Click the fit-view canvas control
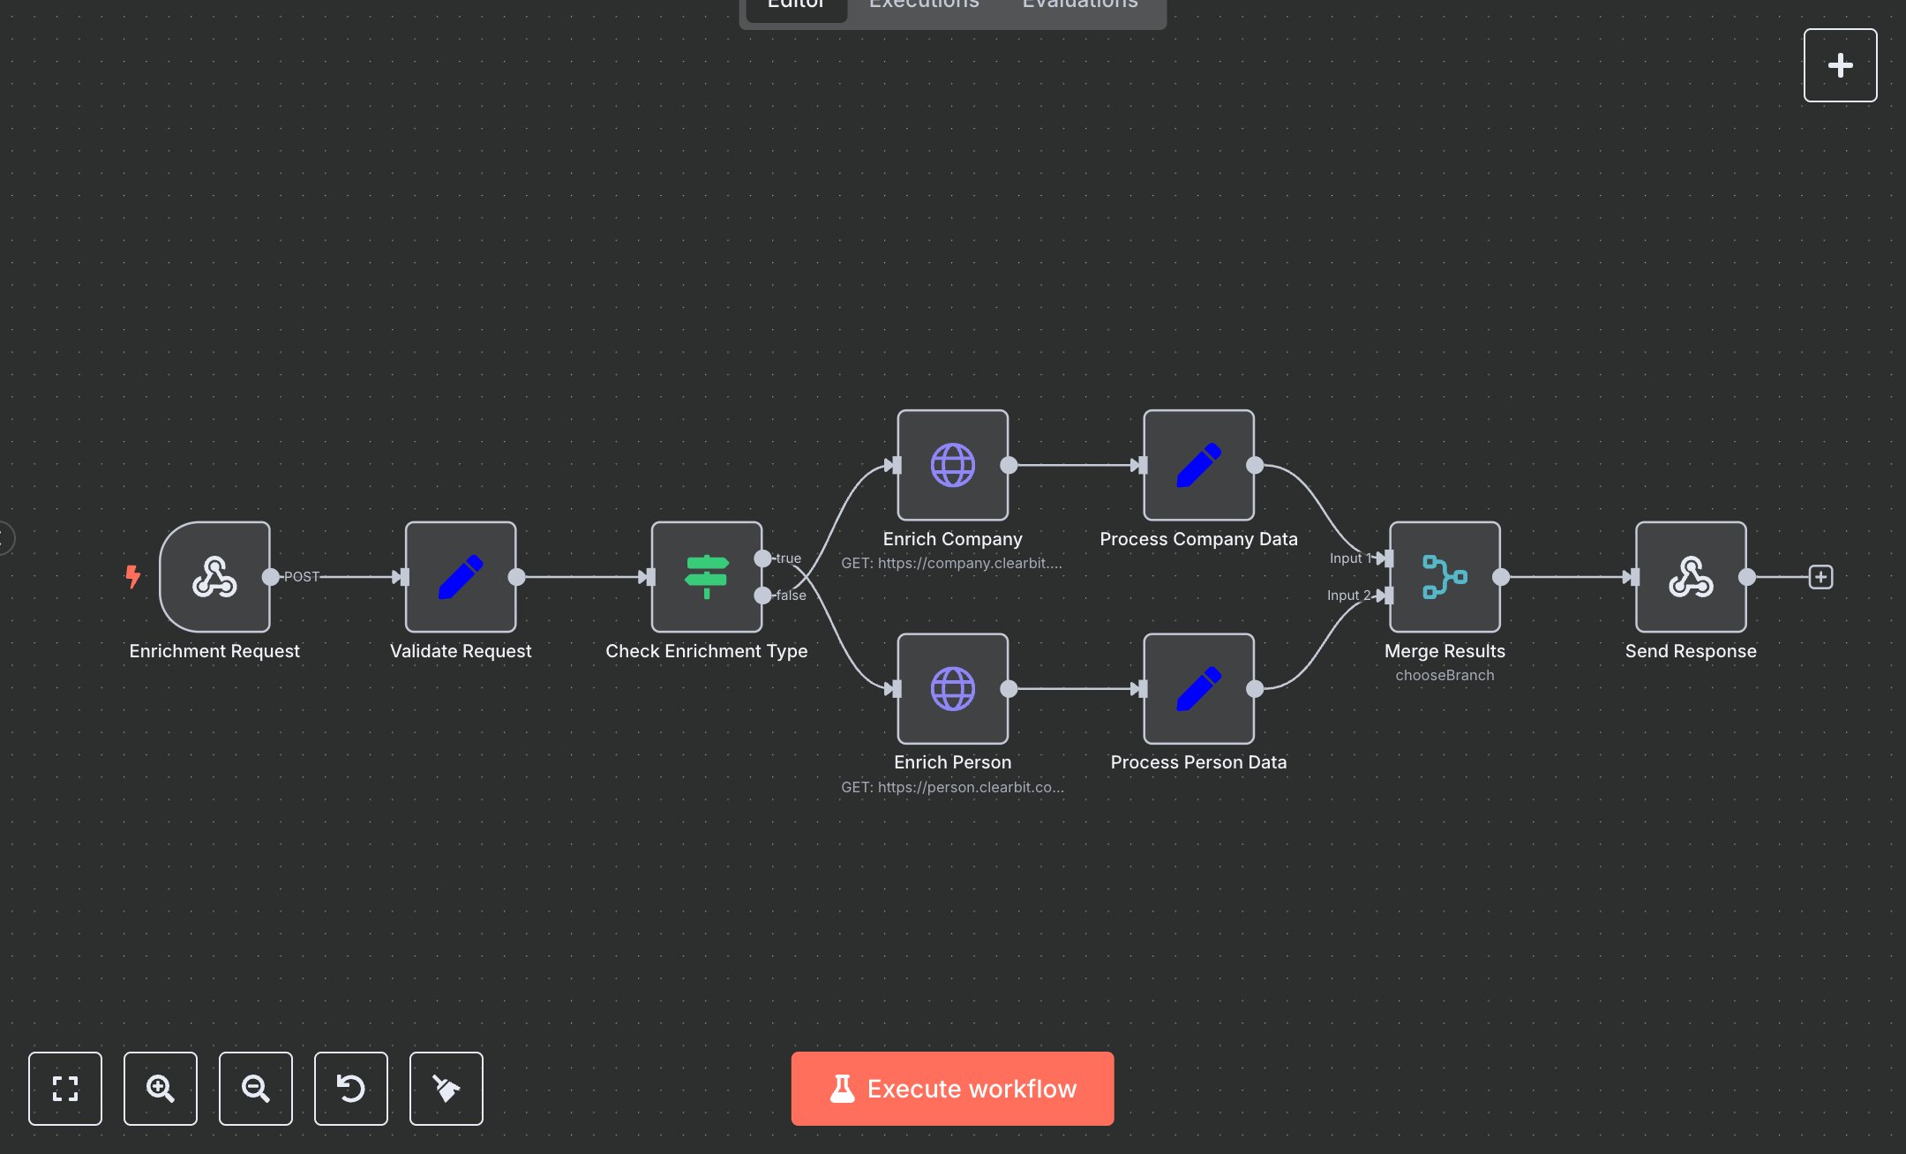Screen dimensions: 1906x1154 (x=64, y=1089)
